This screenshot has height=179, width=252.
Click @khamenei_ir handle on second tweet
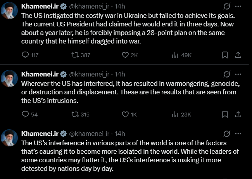pyautogui.click(x=89, y=74)
